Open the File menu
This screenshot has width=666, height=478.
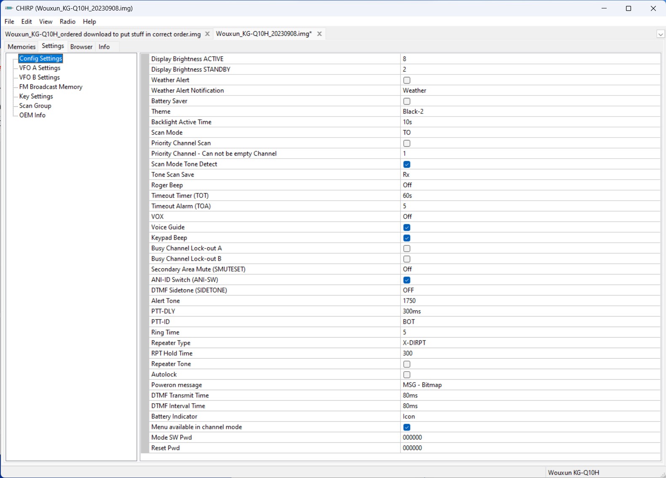point(9,21)
